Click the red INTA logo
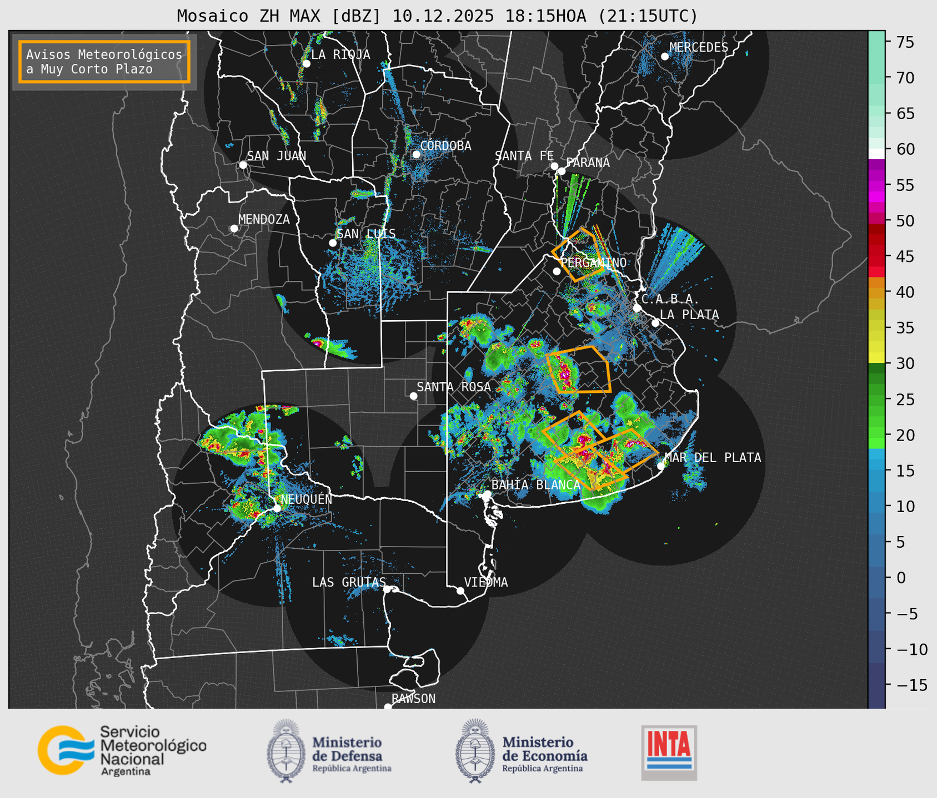This screenshot has width=937, height=798. coord(669,752)
